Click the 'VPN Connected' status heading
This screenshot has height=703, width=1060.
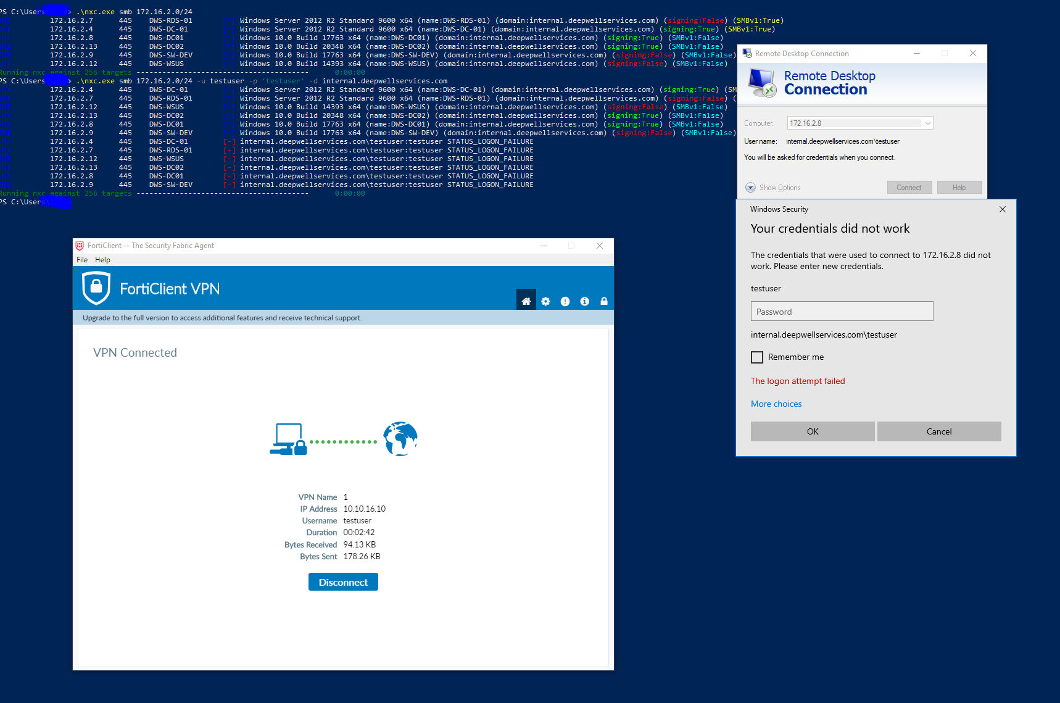point(135,352)
